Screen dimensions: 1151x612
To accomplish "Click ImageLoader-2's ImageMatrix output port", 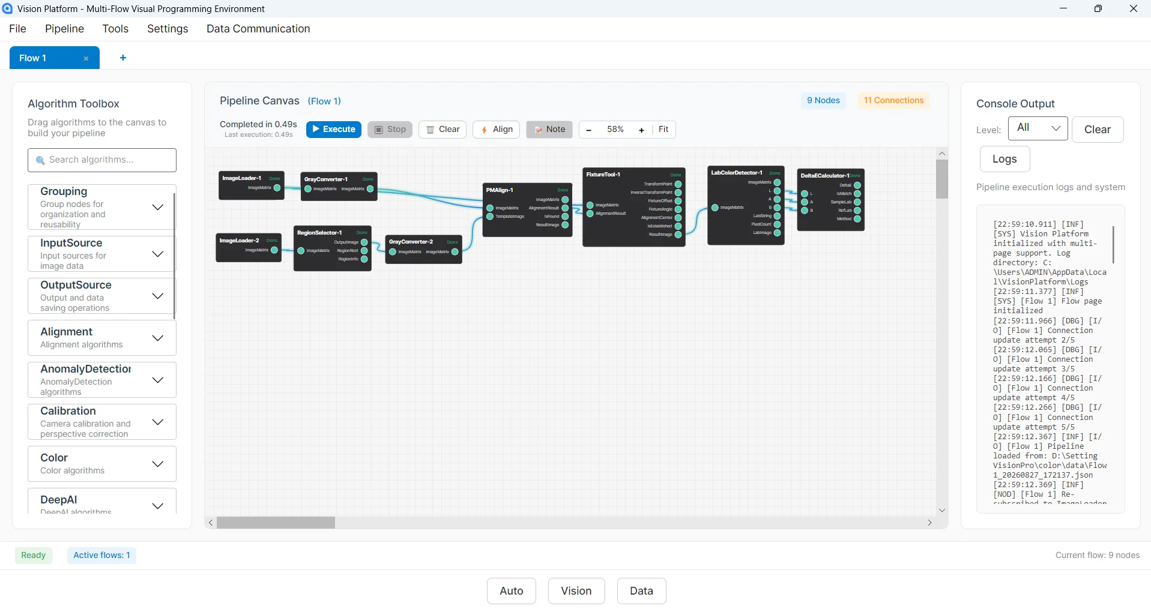I will 274,250.
